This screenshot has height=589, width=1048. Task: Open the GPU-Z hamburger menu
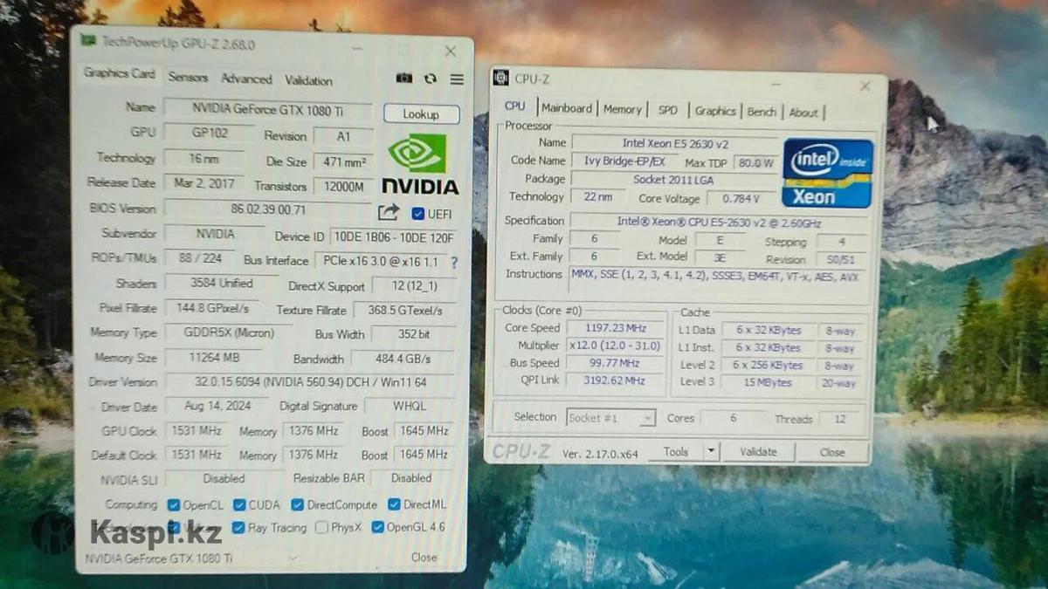pyautogui.click(x=457, y=79)
